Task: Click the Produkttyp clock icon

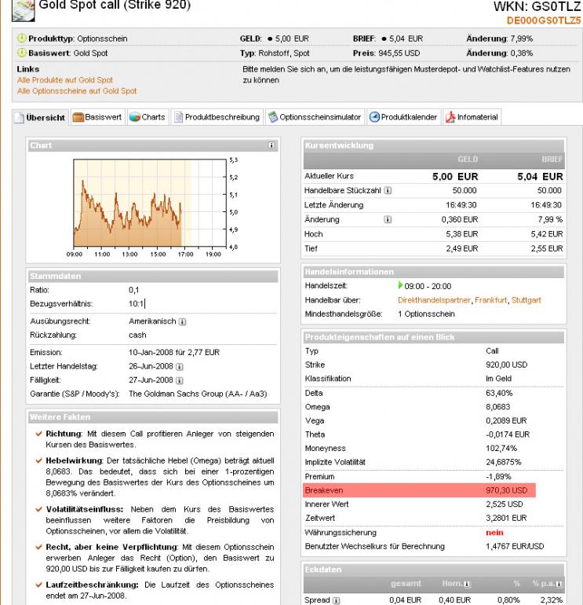Action: [x=22, y=38]
